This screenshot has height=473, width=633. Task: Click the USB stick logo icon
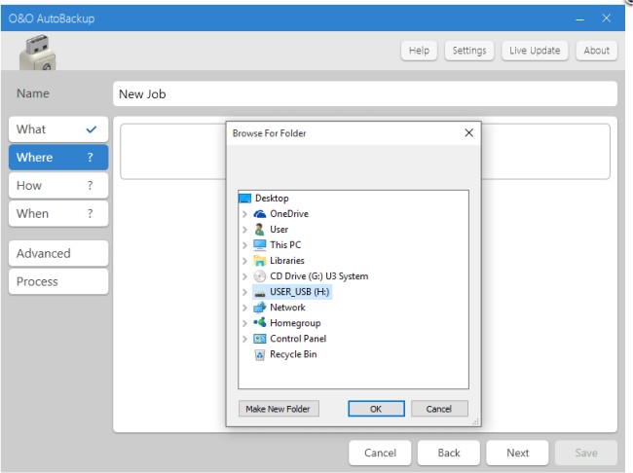(37, 53)
